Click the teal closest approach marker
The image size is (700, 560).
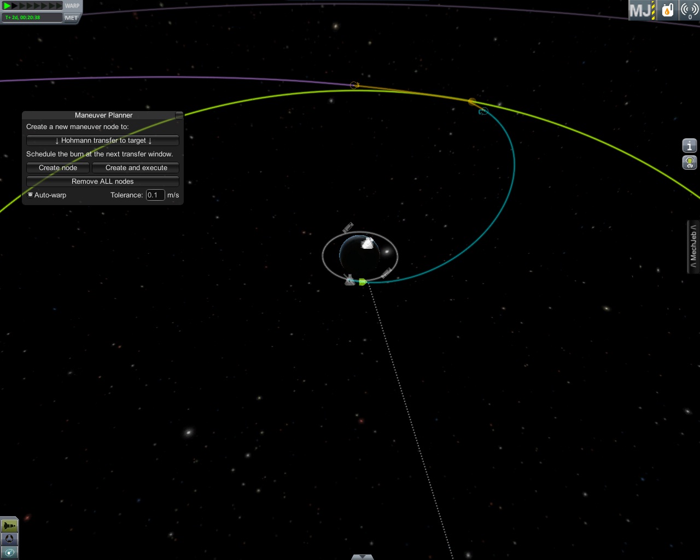point(483,112)
